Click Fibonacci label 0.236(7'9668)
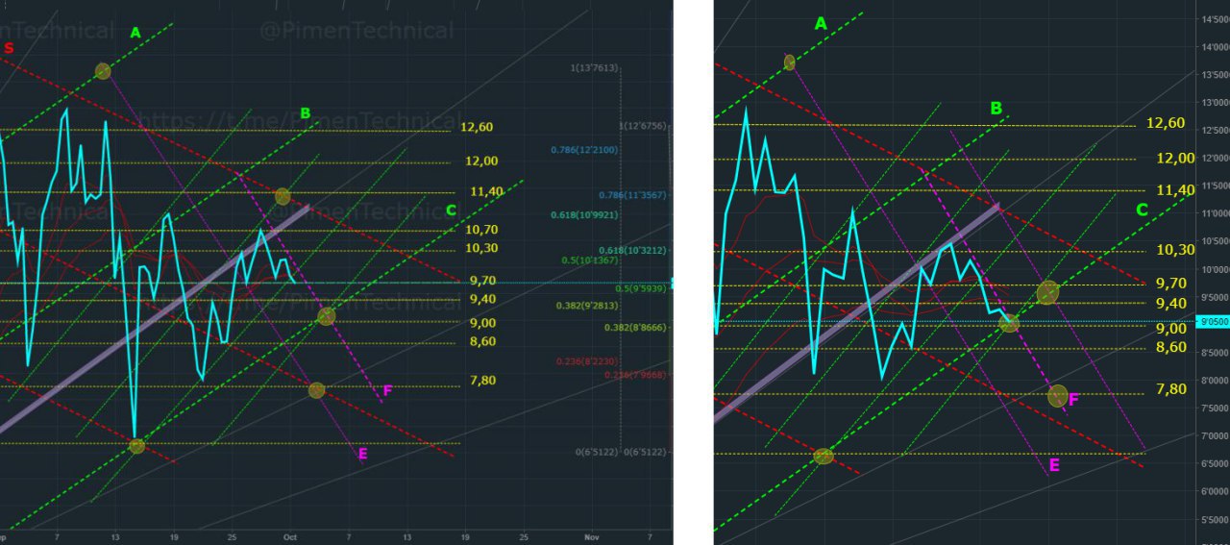 (x=636, y=376)
